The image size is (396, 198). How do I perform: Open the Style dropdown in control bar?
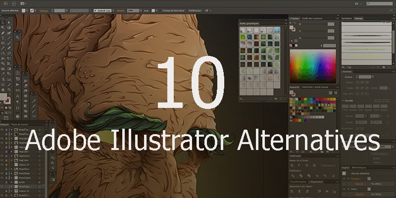point(156,10)
